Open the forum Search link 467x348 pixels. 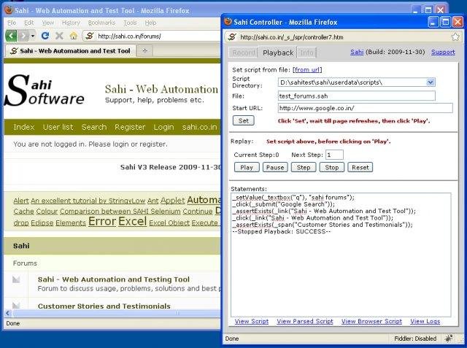[x=94, y=127]
